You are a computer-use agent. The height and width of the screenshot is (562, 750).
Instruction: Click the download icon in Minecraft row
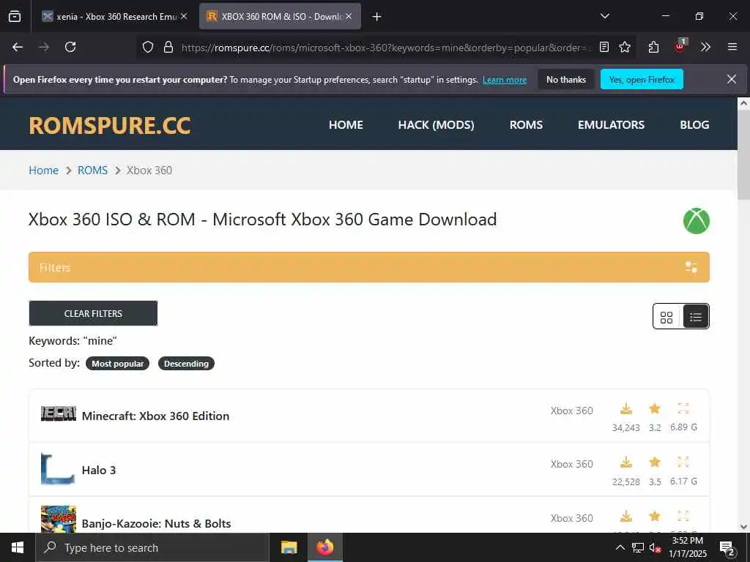click(x=626, y=409)
